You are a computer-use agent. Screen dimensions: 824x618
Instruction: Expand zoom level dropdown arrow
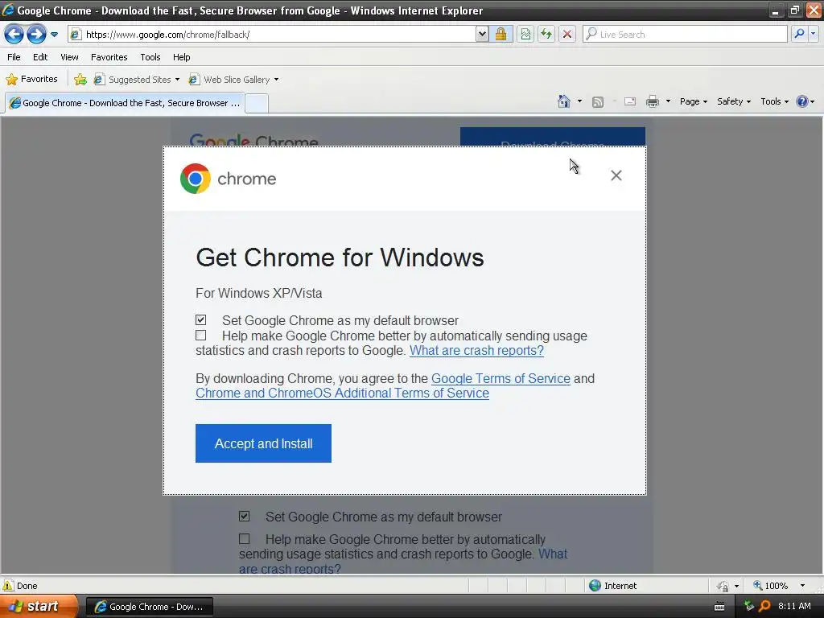pyautogui.click(x=802, y=586)
